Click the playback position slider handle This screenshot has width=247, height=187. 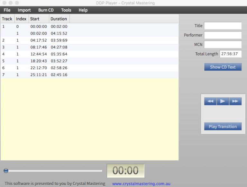click(x=6, y=171)
